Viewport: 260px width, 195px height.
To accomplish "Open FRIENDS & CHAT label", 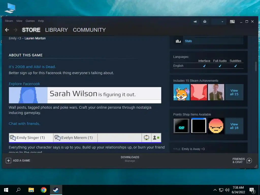I will [239, 160].
